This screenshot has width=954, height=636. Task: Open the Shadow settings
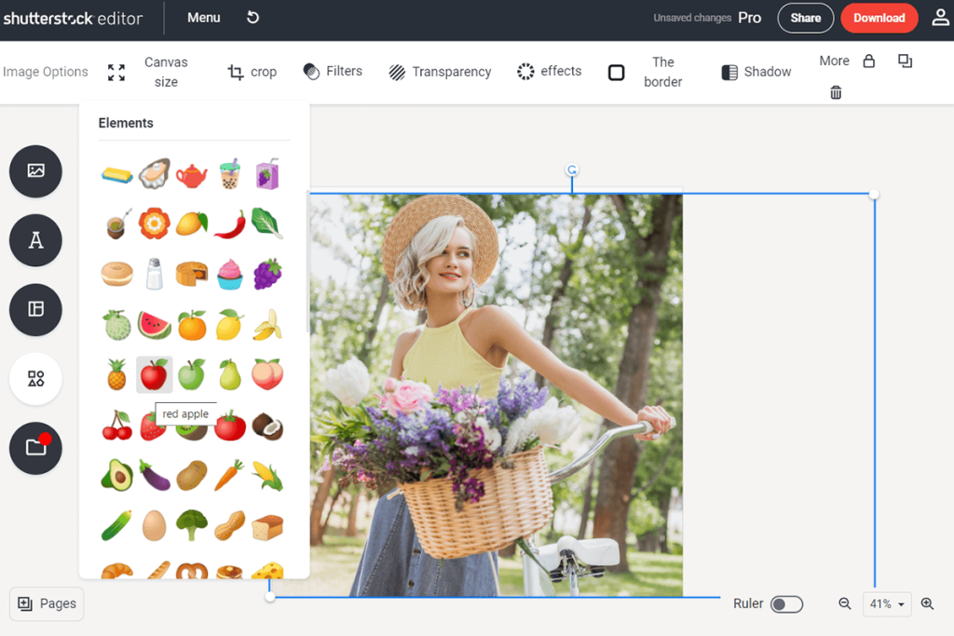[x=756, y=71]
